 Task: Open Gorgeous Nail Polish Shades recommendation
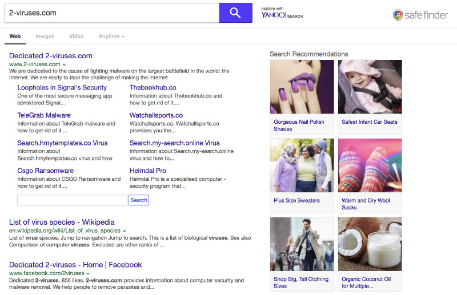(299, 125)
